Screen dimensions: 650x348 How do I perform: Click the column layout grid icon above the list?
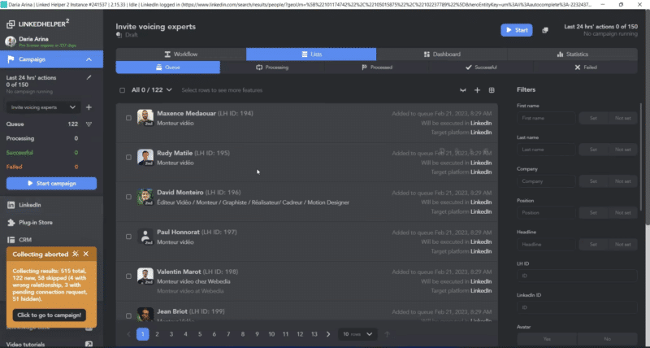tap(492, 90)
